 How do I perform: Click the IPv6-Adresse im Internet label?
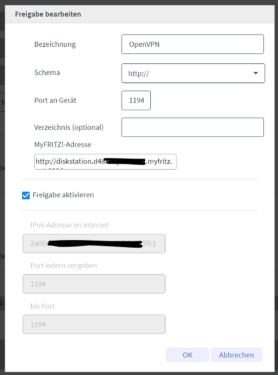pyautogui.click(x=69, y=225)
